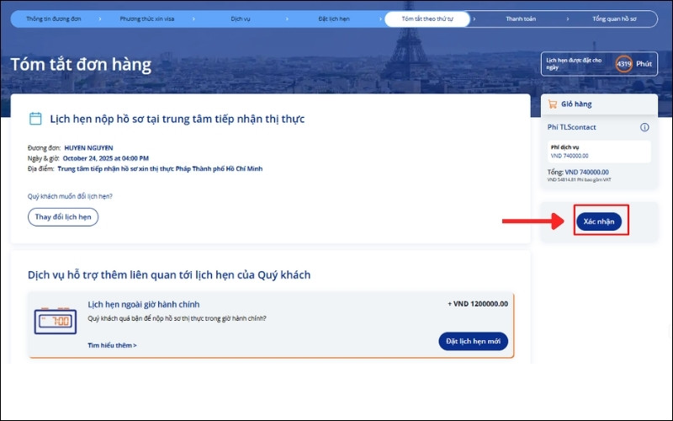
Task: Click the calendar icon beside the appointment heading
Action: 35,119
